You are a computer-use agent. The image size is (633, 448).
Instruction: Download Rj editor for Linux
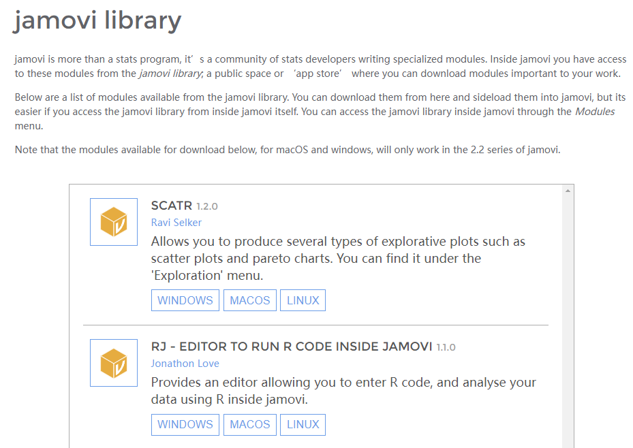pos(303,425)
